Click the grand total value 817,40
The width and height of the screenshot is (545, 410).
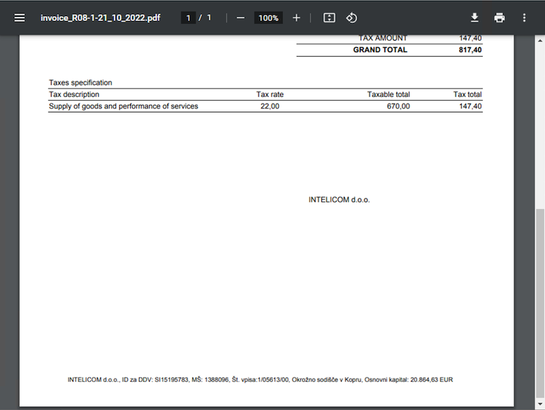click(470, 49)
